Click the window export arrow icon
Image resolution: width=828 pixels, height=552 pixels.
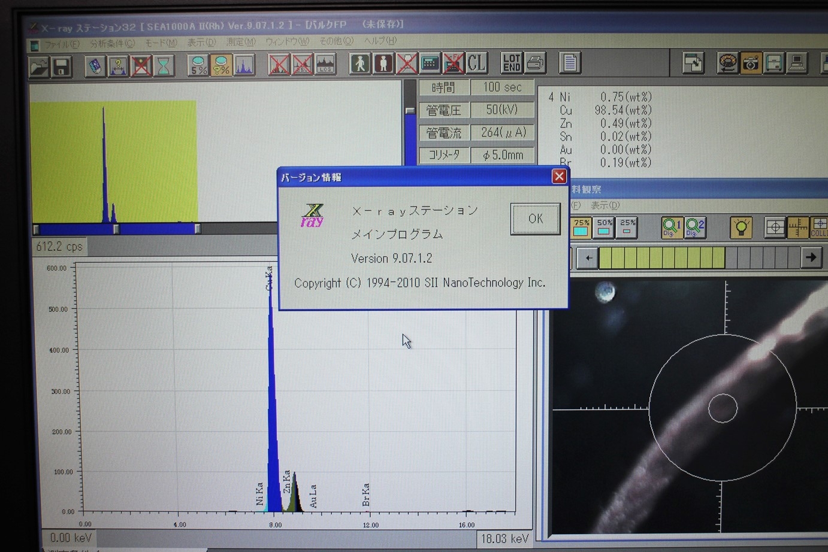[x=693, y=63]
